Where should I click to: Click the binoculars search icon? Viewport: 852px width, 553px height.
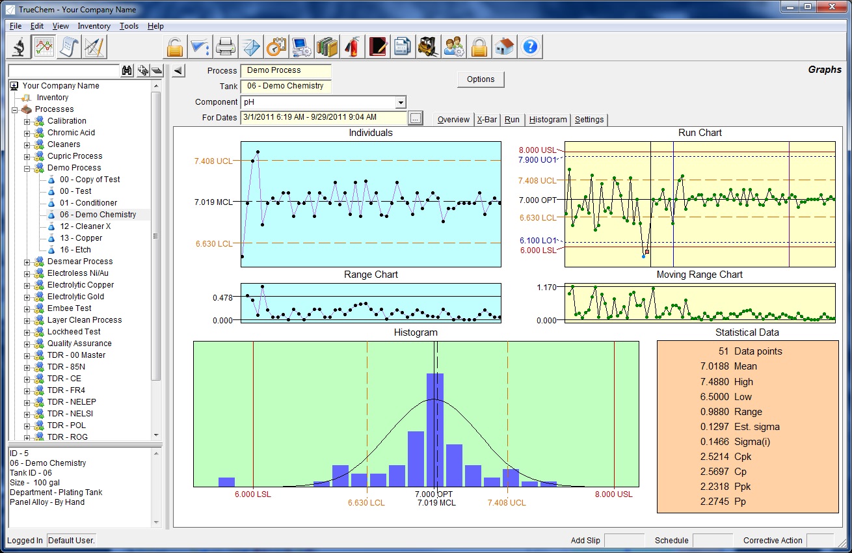tap(127, 70)
